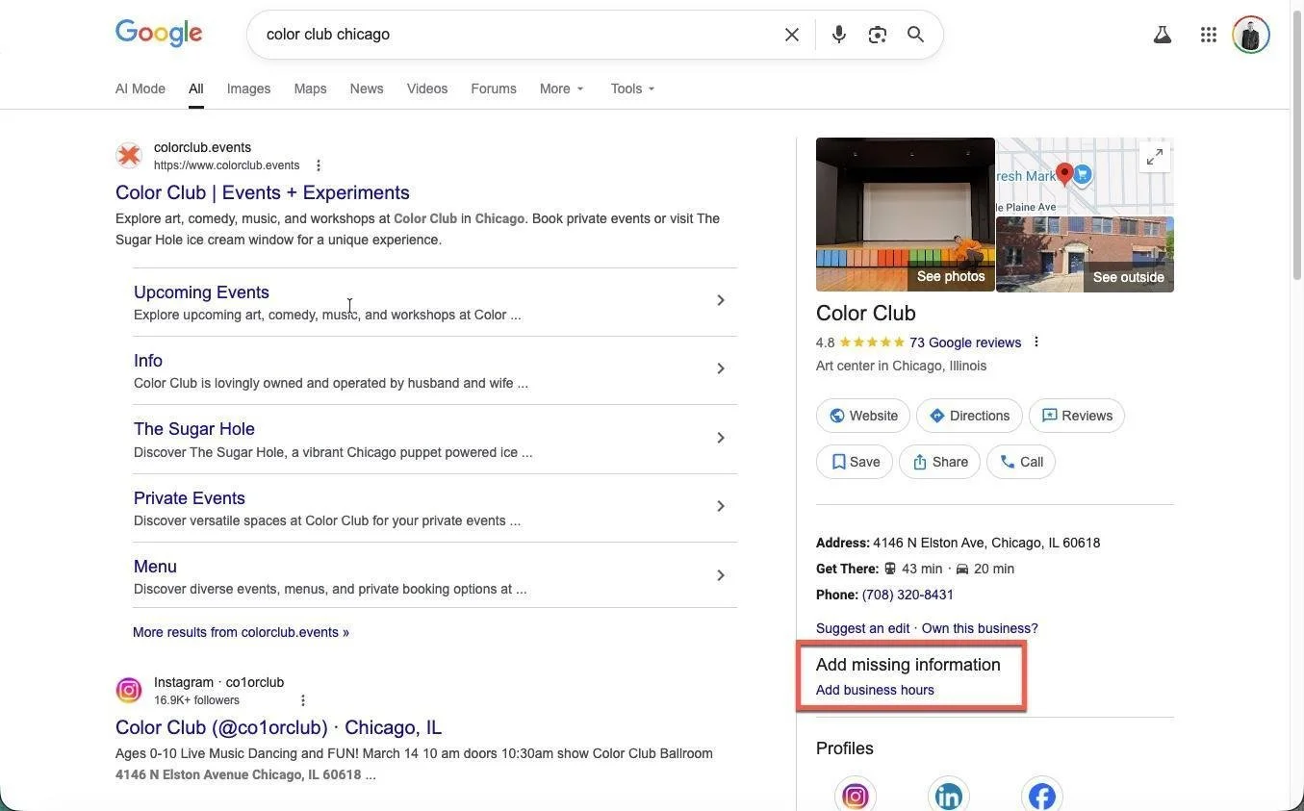Screen dimensions: 1304x811
Task: Click the colorclub.events URL text
Action: [226, 165]
